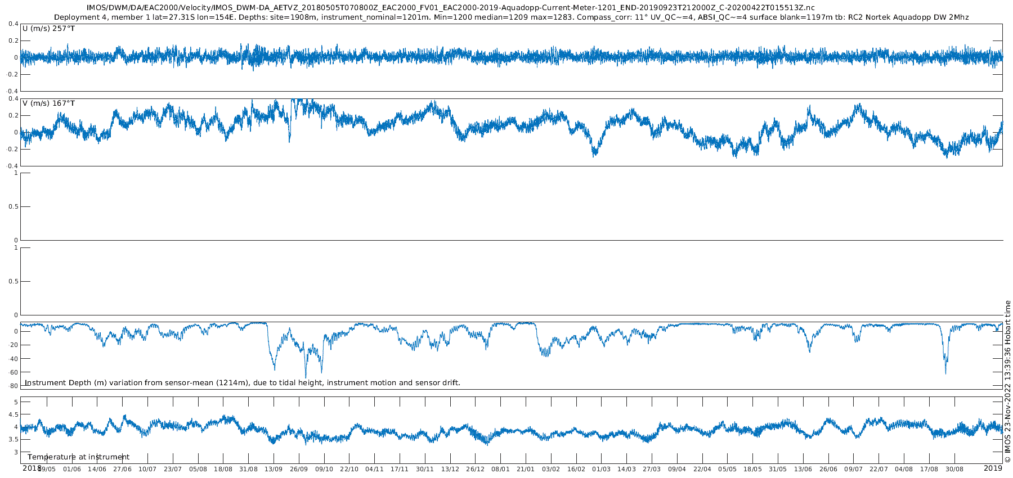Click the Instrument Depth (m) variation caption
Image resolution: width=1013 pixels, height=478 pixels.
tap(243, 383)
